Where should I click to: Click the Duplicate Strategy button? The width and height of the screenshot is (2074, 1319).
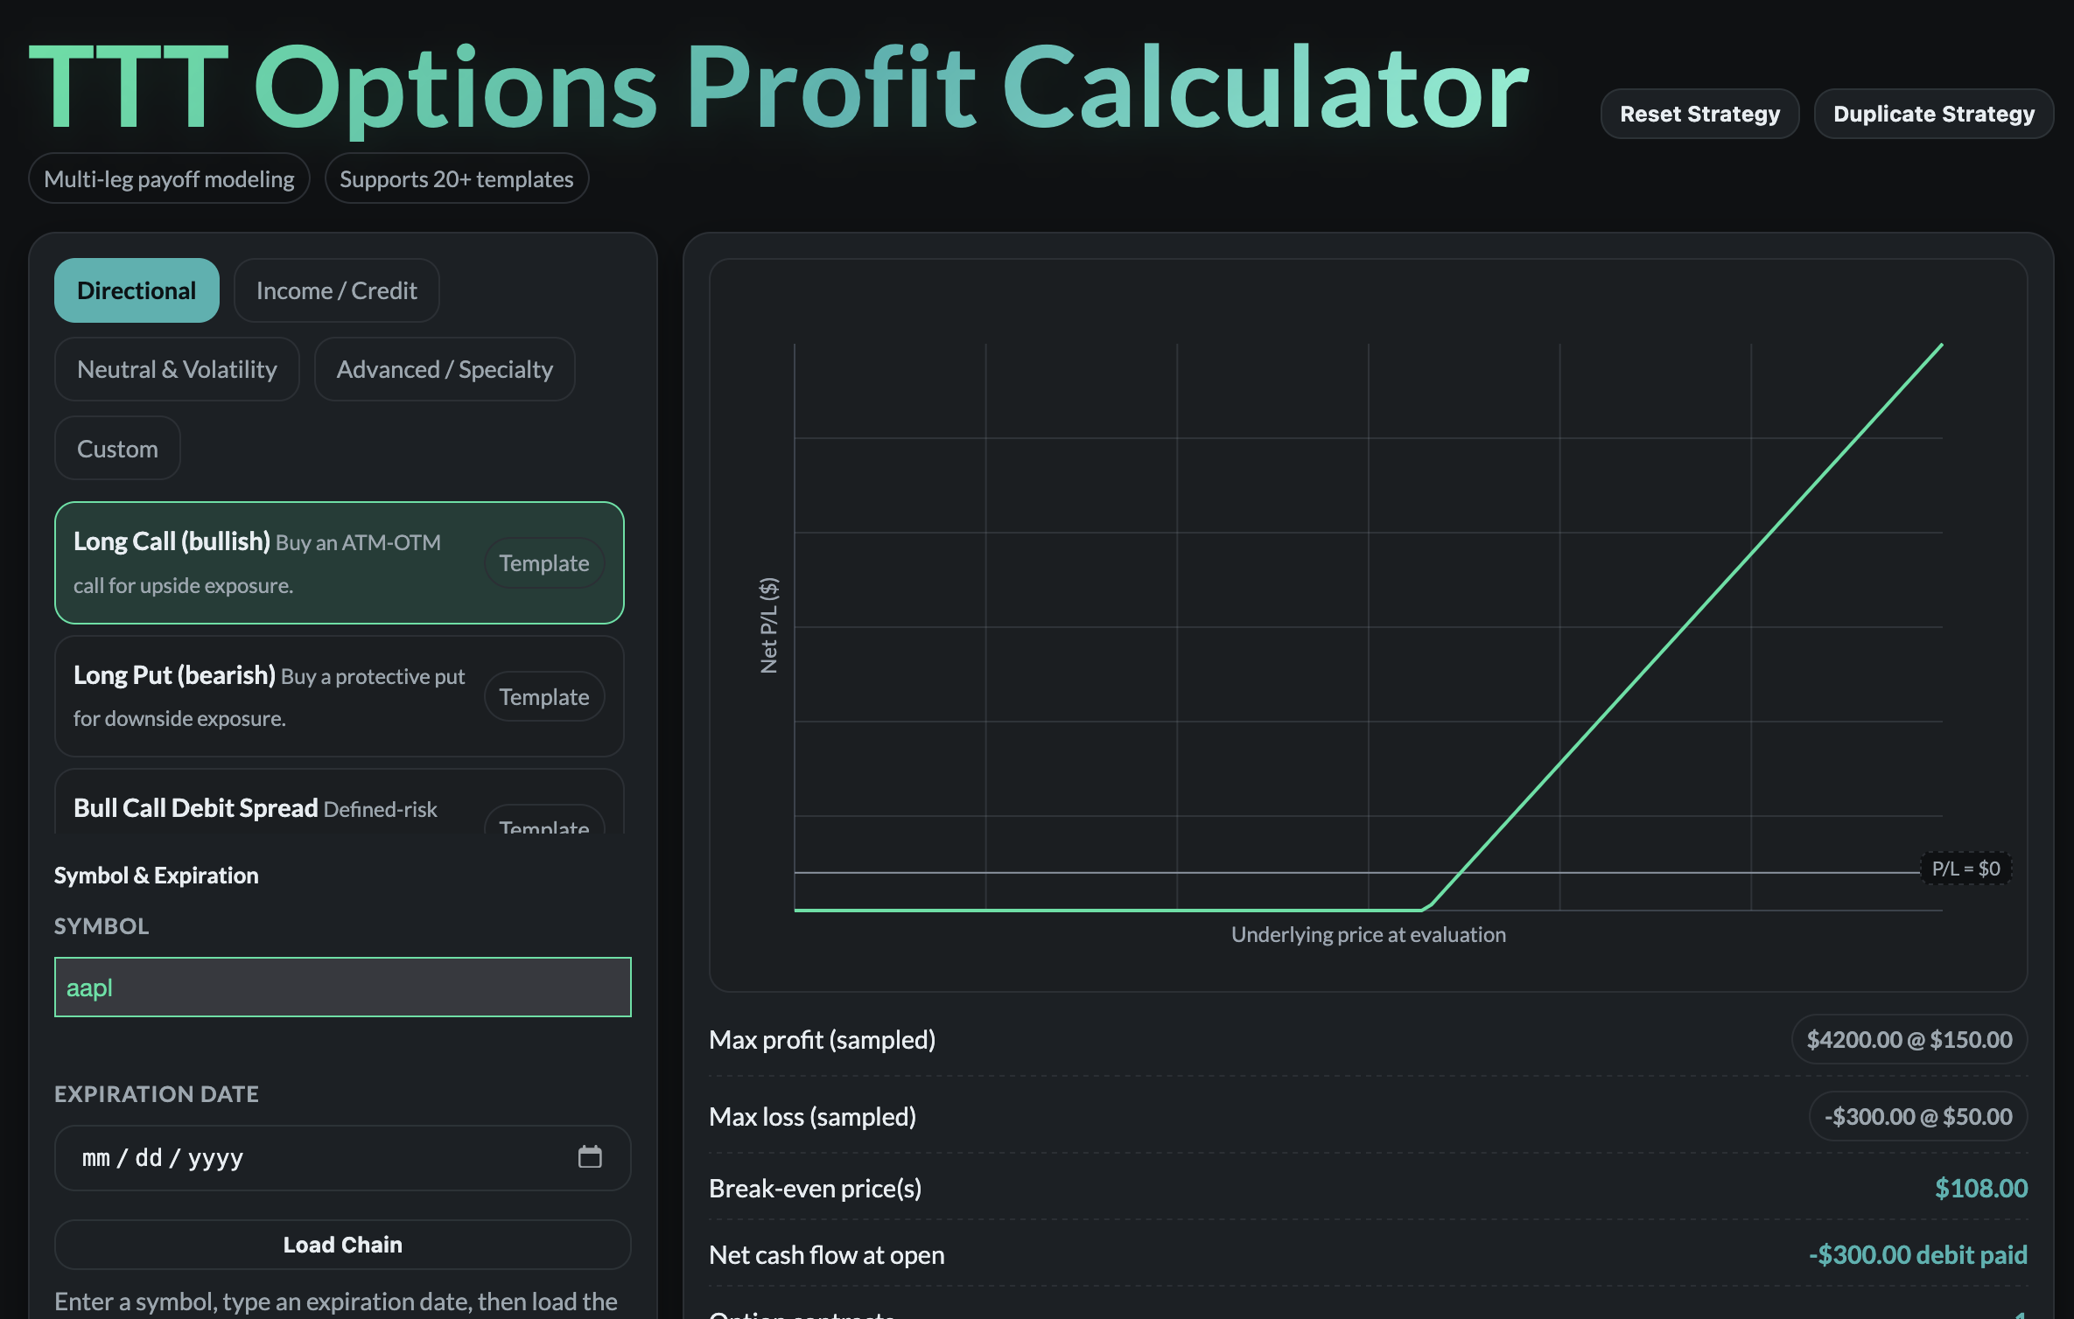click(1933, 114)
